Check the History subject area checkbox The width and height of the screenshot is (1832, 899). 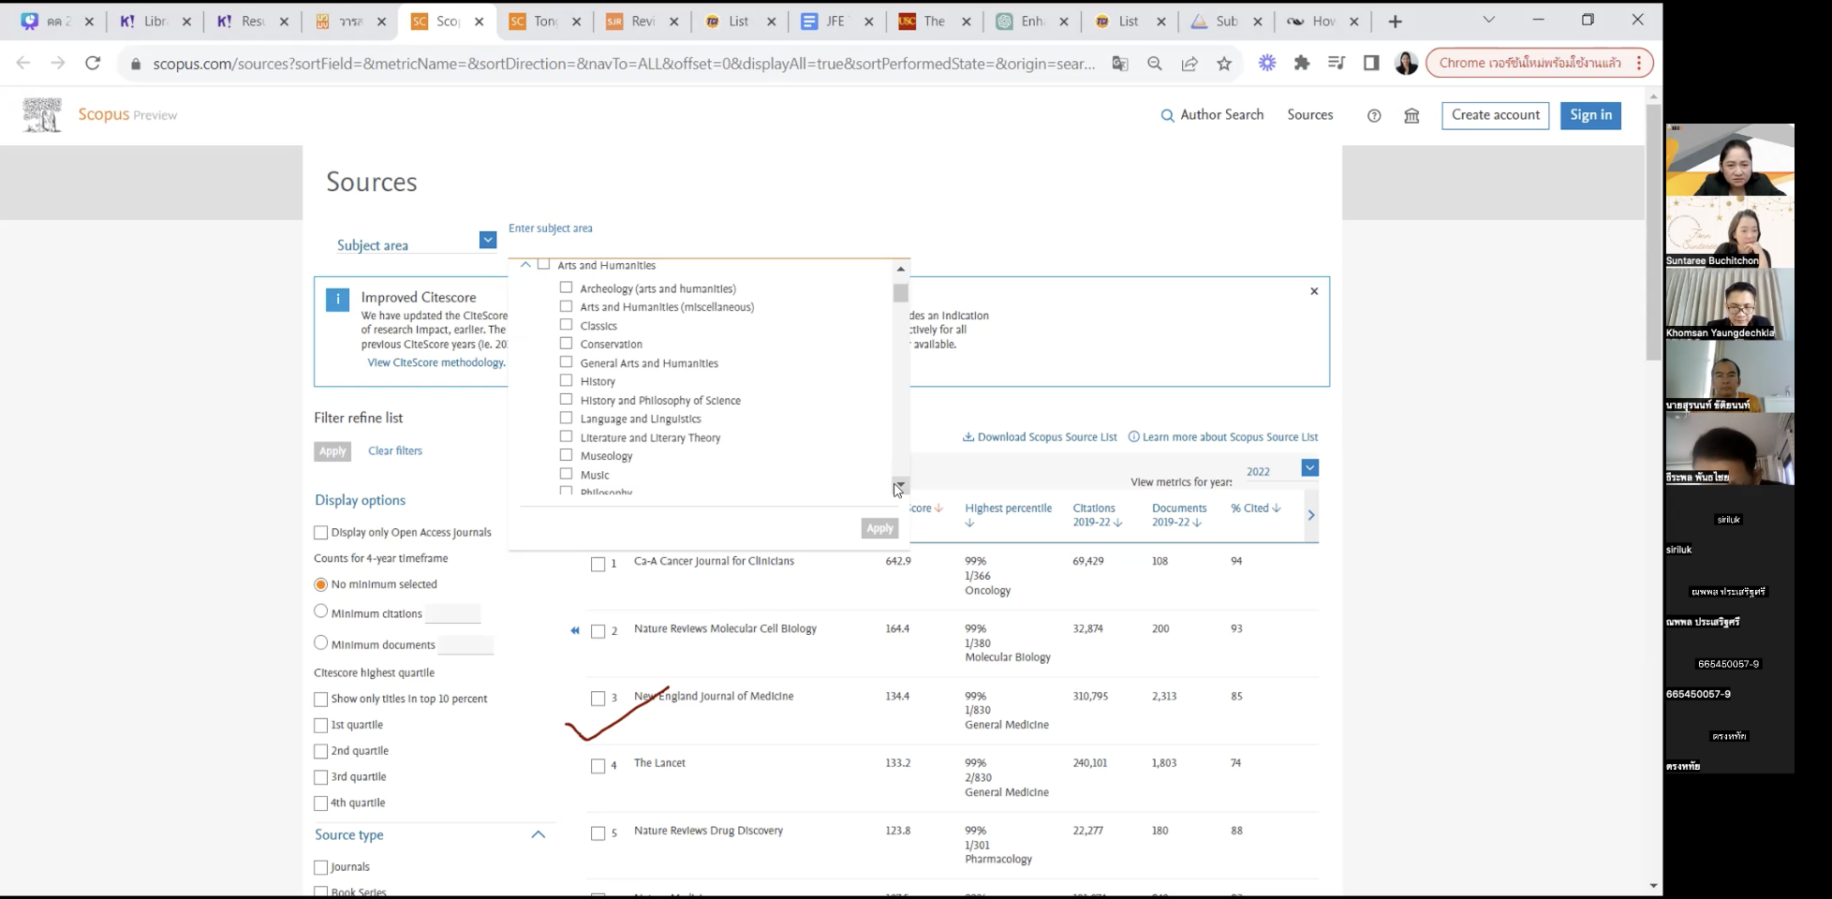pos(566,381)
